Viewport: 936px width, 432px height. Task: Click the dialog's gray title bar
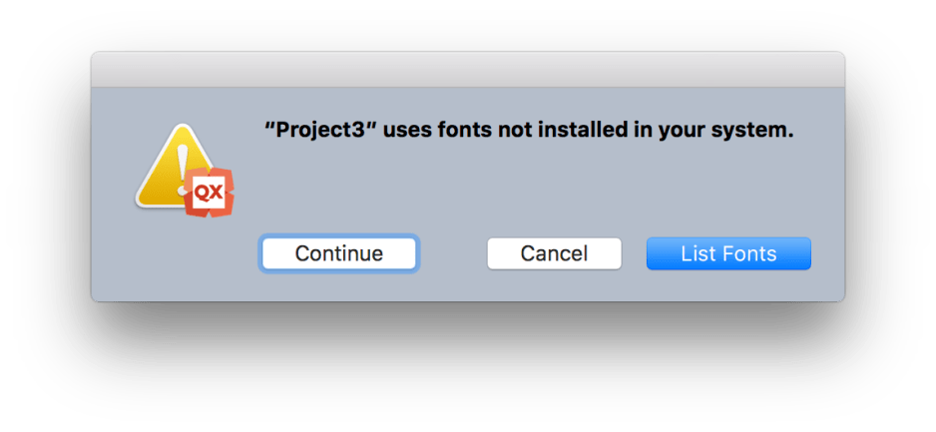point(467,69)
